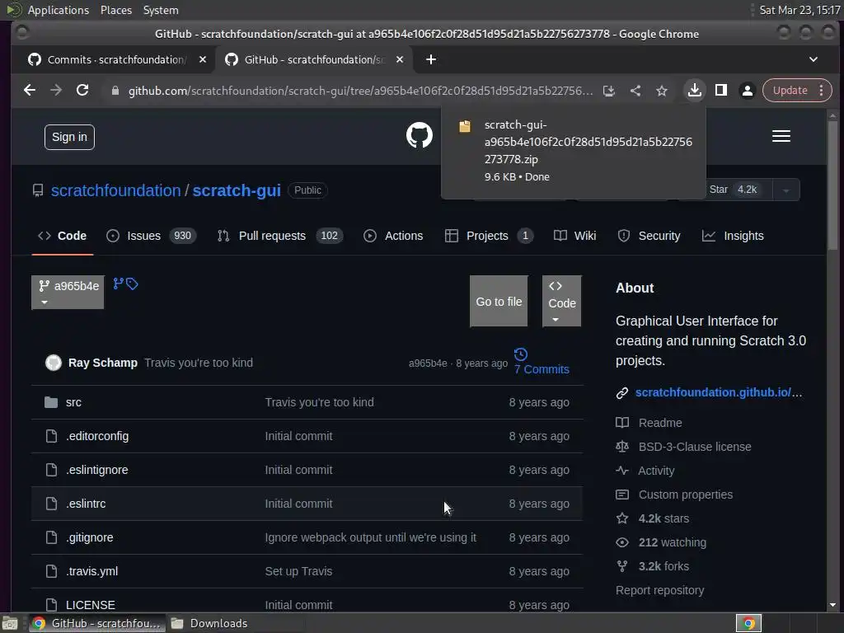The width and height of the screenshot is (844, 633).
Task: Click the site lock icon in address bar
Action: [x=115, y=91]
